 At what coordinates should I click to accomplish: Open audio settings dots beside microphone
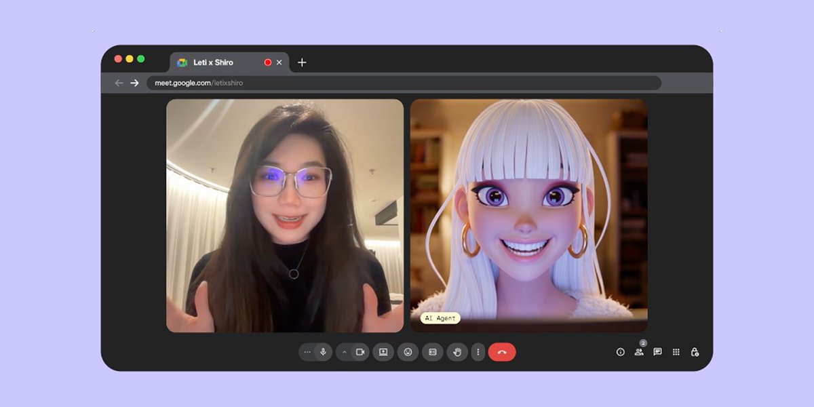pos(307,352)
